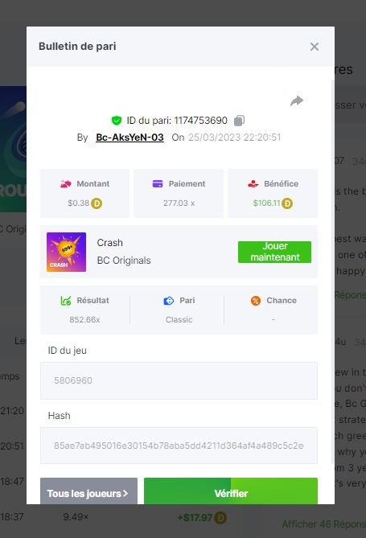Click the Vérifier button
The image size is (366, 538).
coord(231,493)
